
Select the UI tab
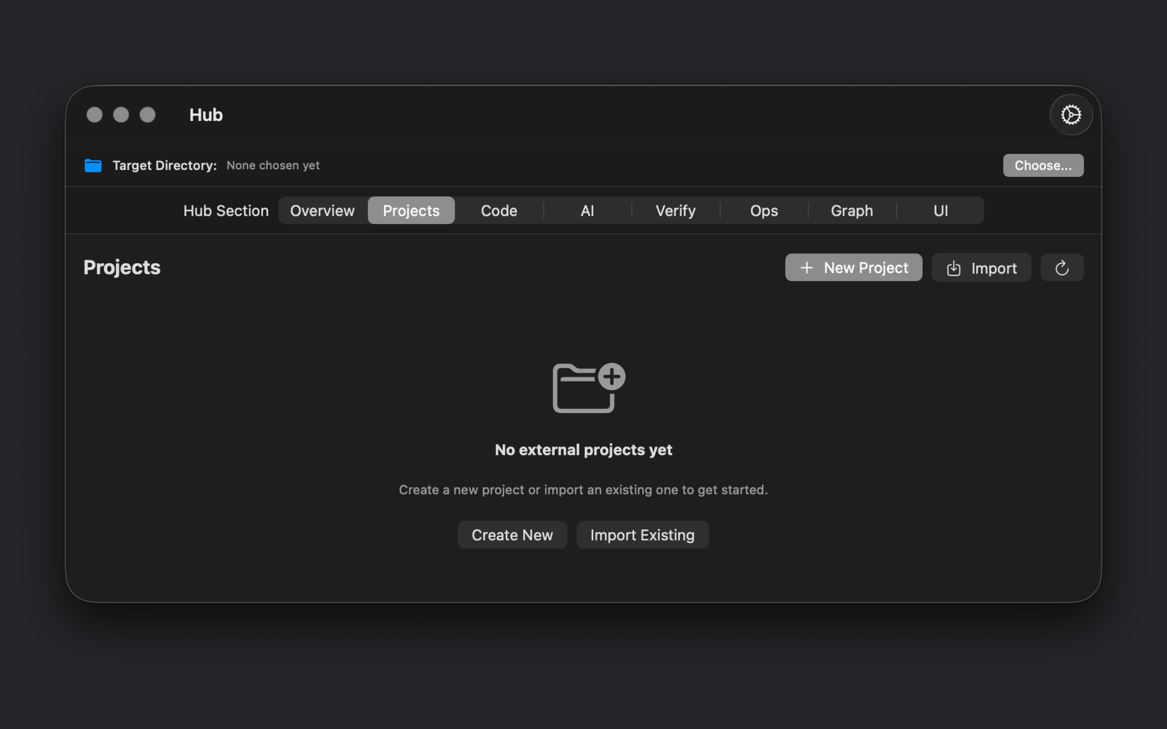(x=940, y=211)
